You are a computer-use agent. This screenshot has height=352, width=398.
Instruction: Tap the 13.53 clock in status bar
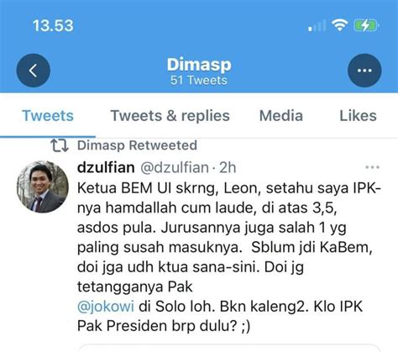point(53,26)
